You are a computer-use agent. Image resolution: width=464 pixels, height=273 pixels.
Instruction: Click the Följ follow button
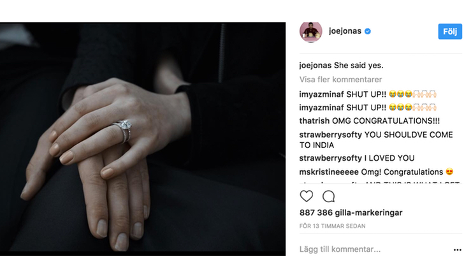click(450, 31)
